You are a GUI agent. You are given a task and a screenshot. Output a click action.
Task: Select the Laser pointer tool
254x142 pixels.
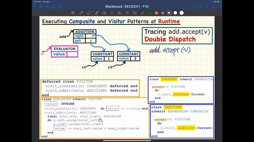(x=142, y=13)
